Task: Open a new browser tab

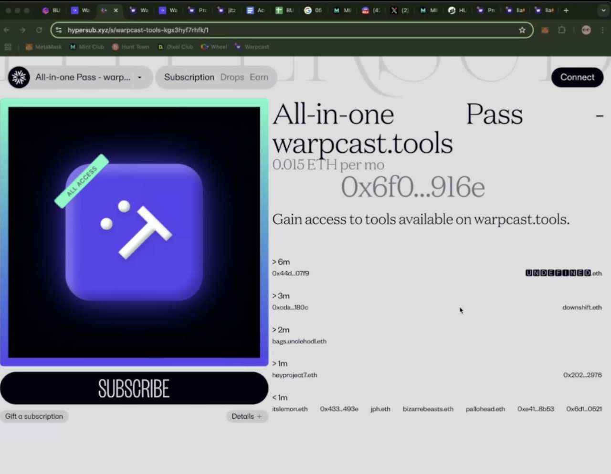Action: (566, 10)
